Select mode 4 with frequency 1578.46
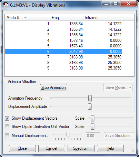The width and height of the screenshot is (139, 157). [x=63, y=40]
